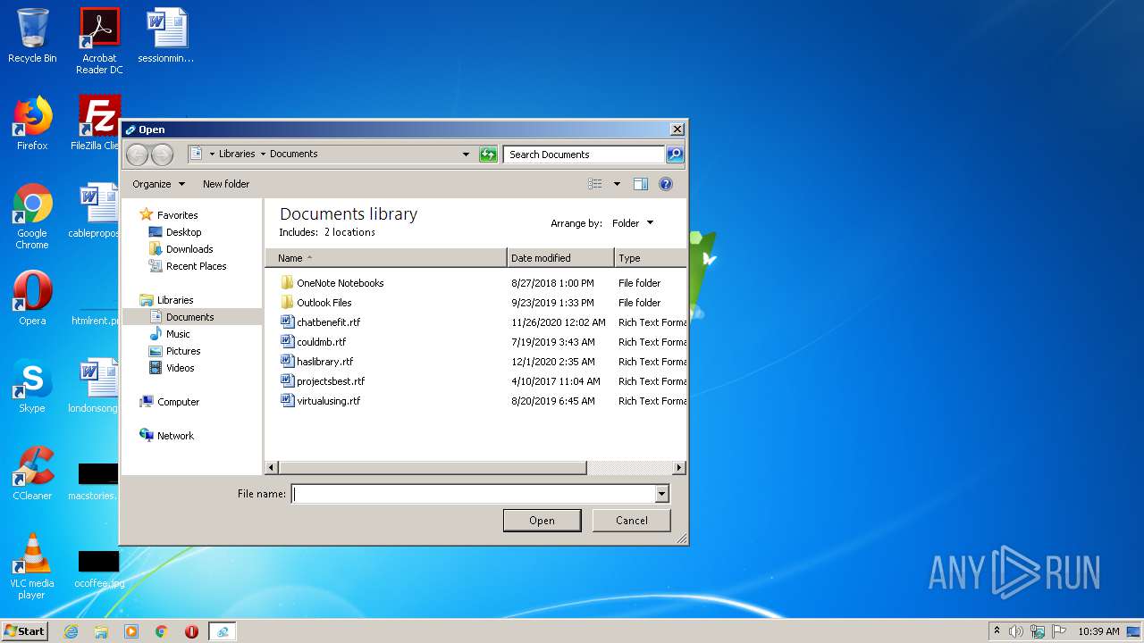Open Chrome from the taskbar
Image resolution: width=1144 pixels, height=643 pixels.
[x=162, y=631]
